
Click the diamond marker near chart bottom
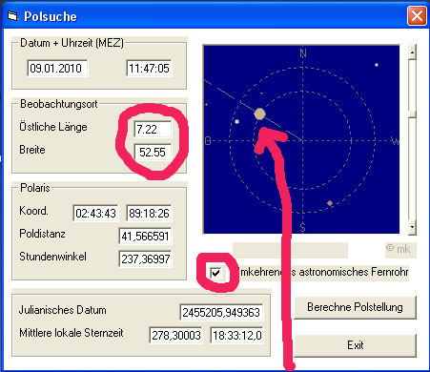[x=330, y=203]
